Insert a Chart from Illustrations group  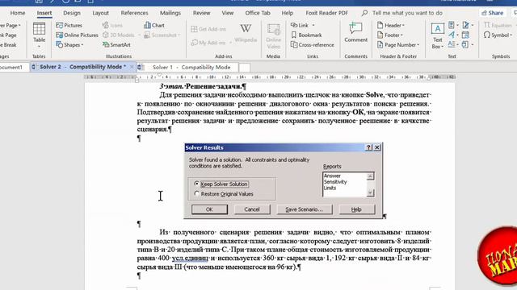(x=154, y=25)
